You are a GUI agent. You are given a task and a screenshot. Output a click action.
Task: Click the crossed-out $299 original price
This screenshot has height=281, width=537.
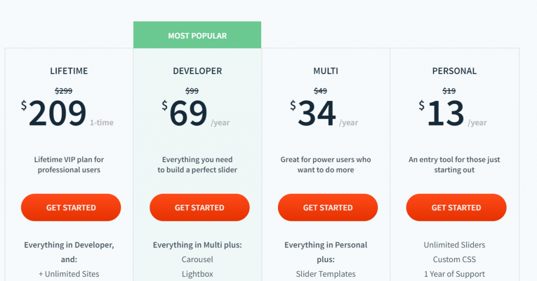[x=63, y=91]
